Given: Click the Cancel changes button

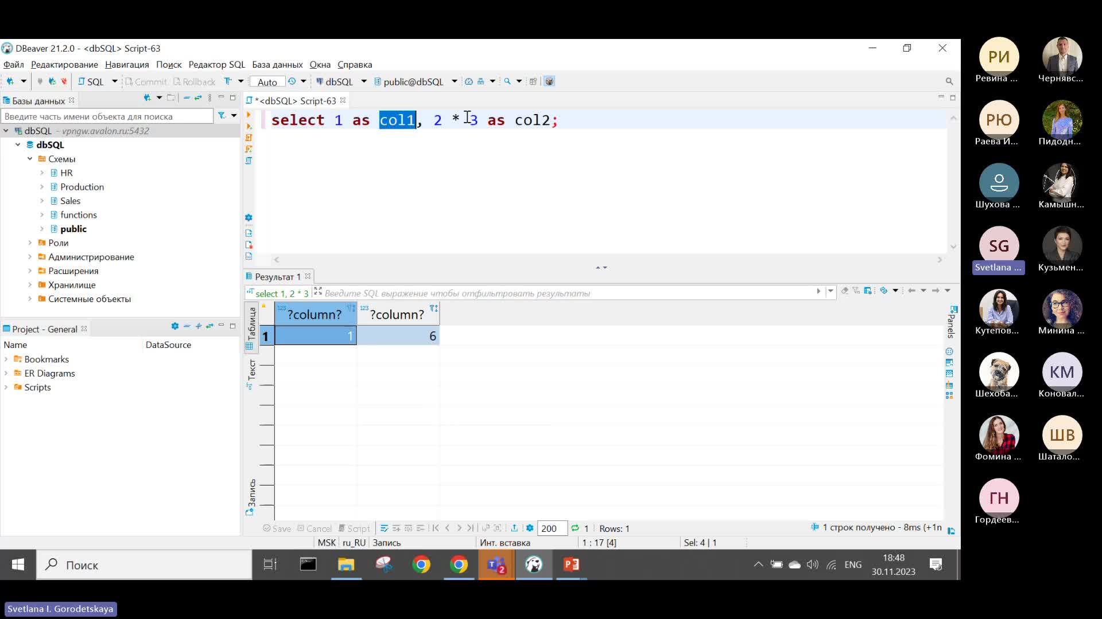Looking at the screenshot, I should pyautogui.click(x=315, y=528).
